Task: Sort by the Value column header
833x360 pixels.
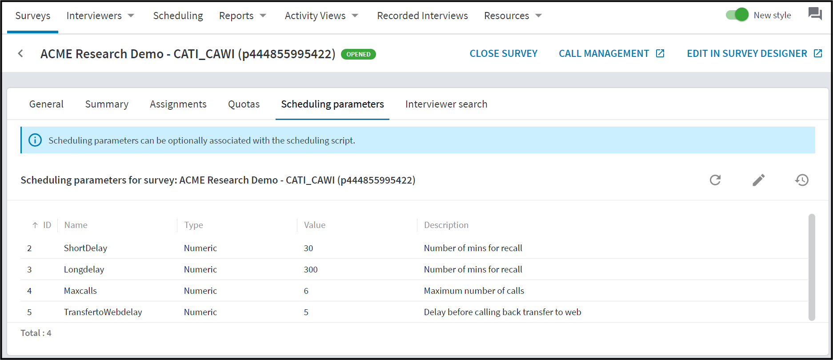Action: [x=315, y=225]
